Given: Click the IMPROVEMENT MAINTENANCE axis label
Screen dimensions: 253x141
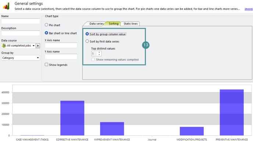Looking at the screenshot, I should [x=112, y=140].
